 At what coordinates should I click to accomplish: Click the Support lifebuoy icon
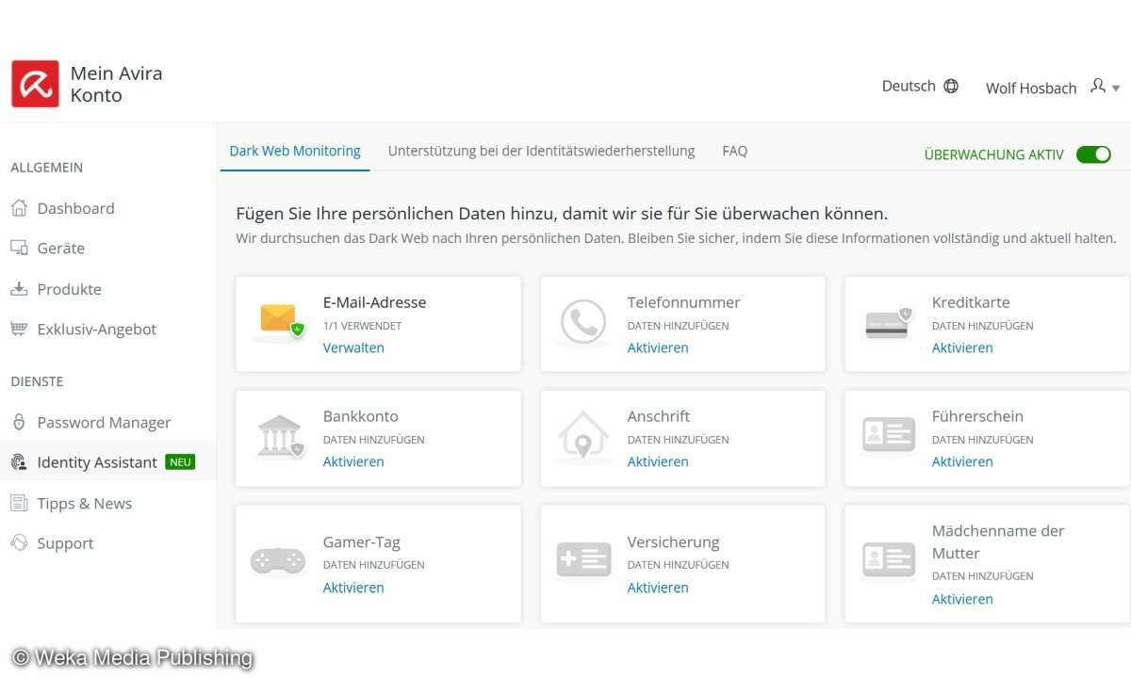19,543
